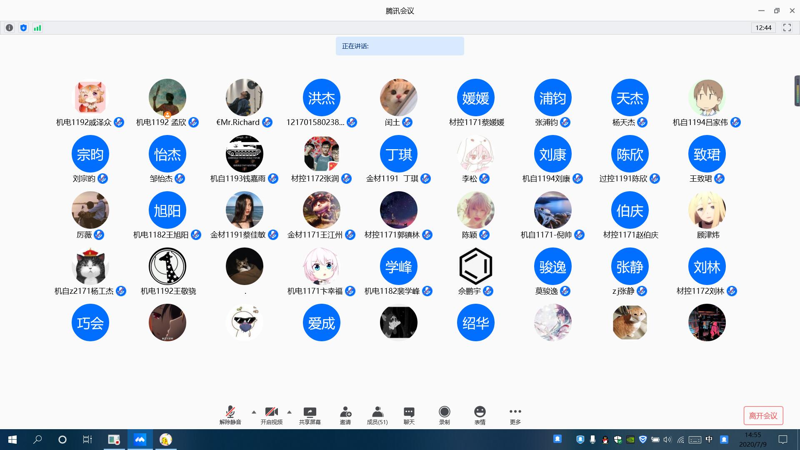Expand the audio options arrow
The height and width of the screenshot is (450, 800).
254,412
